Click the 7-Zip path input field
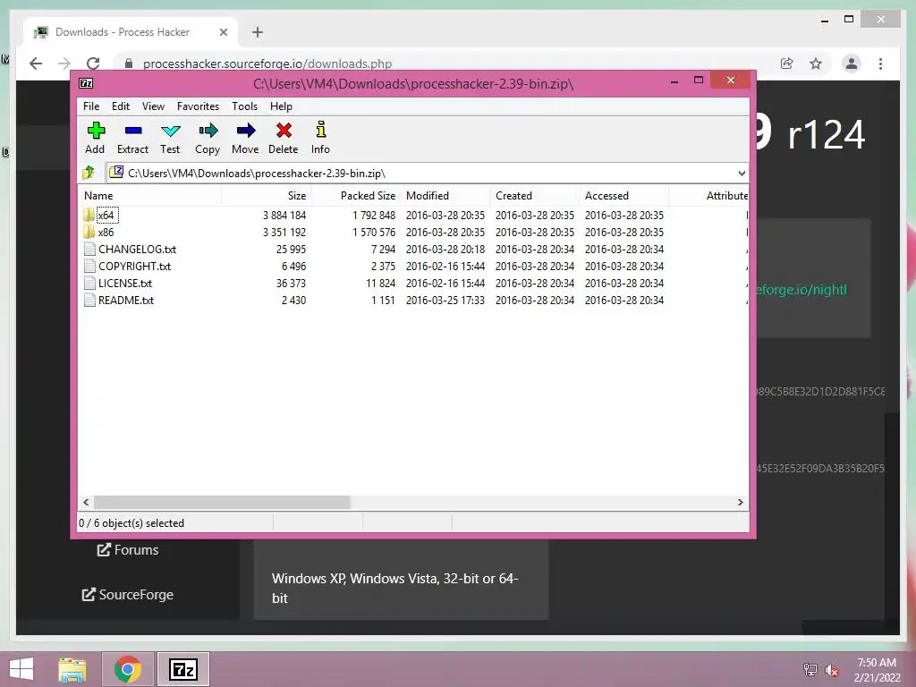The width and height of the screenshot is (916, 687). point(427,173)
